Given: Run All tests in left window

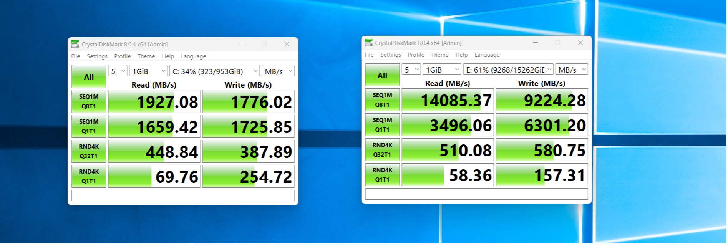Looking at the screenshot, I should tap(89, 77).
